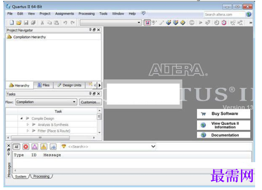Viewport: 262px width, 190px height.
Task: Click the gray Stop Processing toolbar icon
Action: point(191,22)
